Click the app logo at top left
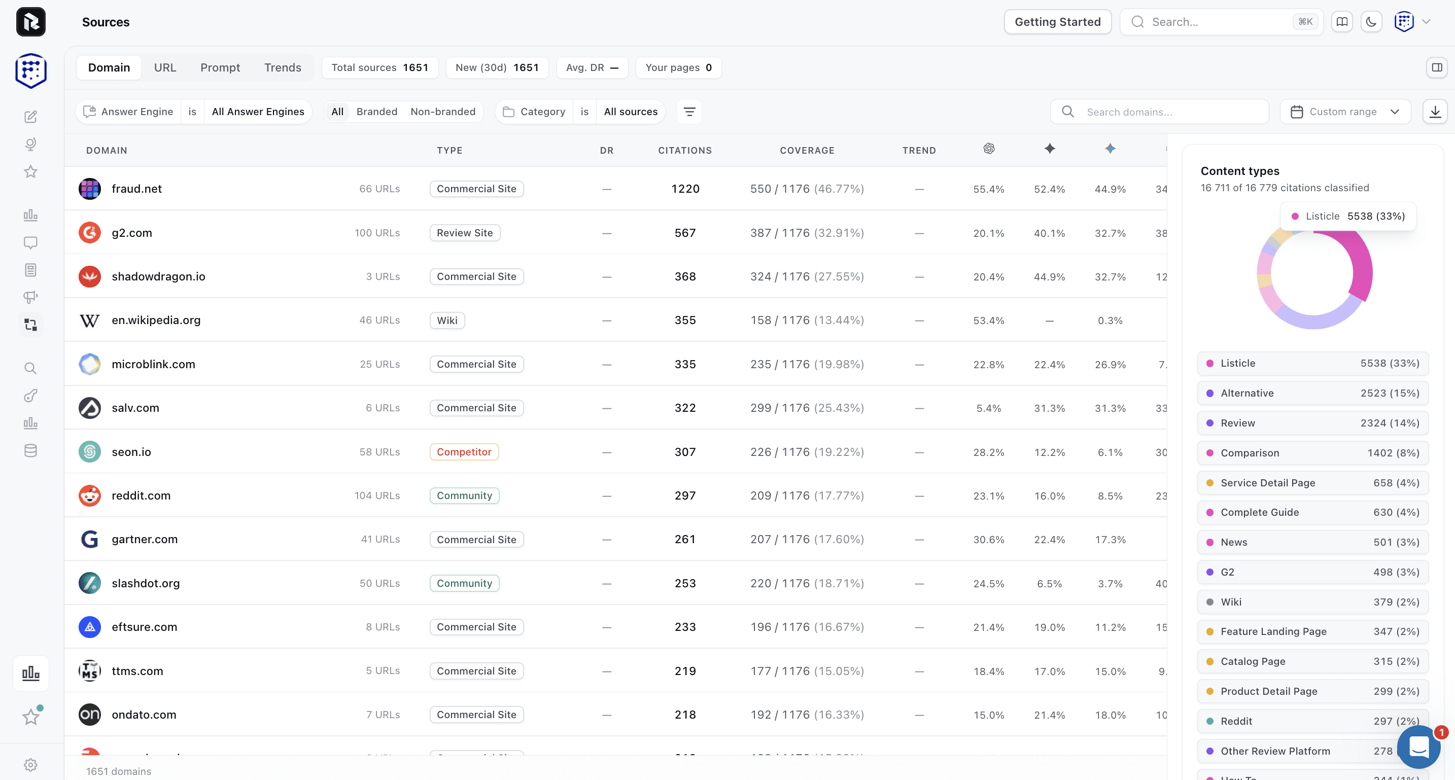This screenshot has width=1455, height=780. click(30, 22)
